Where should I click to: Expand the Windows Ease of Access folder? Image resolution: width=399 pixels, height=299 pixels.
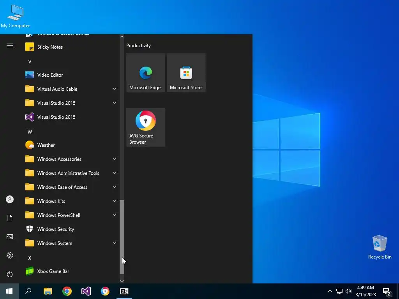tap(115, 187)
